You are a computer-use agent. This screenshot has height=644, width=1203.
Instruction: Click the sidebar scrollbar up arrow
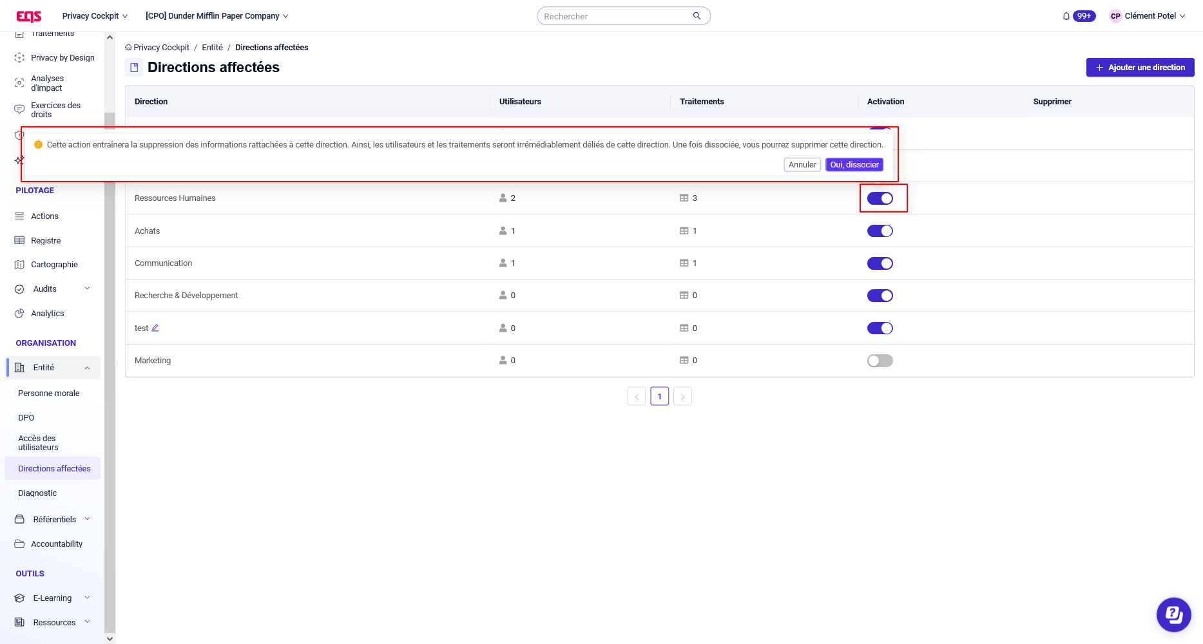coord(110,37)
